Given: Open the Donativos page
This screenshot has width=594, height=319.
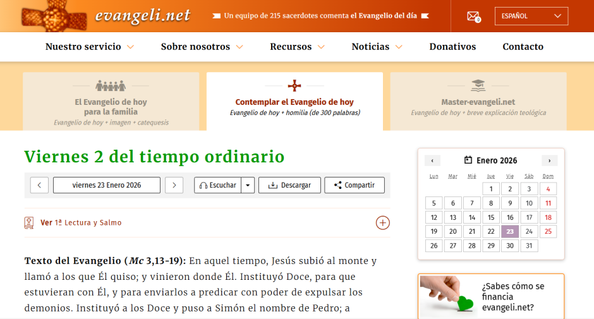Looking at the screenshot, I should [x=452, y=47].
